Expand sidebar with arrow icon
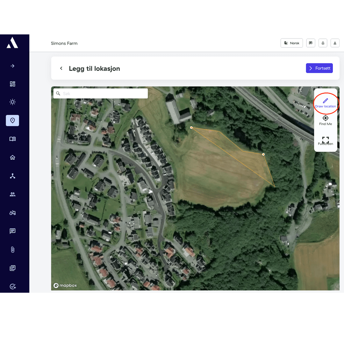 click(x=12, y=66)
